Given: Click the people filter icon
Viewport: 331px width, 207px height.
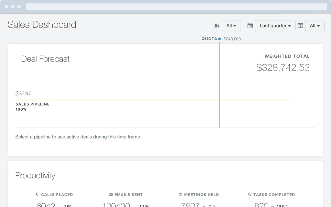Looking at the screenshot, I should (x=217, y=26).
